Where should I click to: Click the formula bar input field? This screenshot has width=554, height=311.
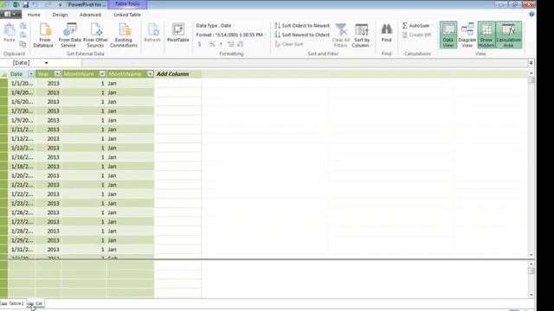coord(305,63)
